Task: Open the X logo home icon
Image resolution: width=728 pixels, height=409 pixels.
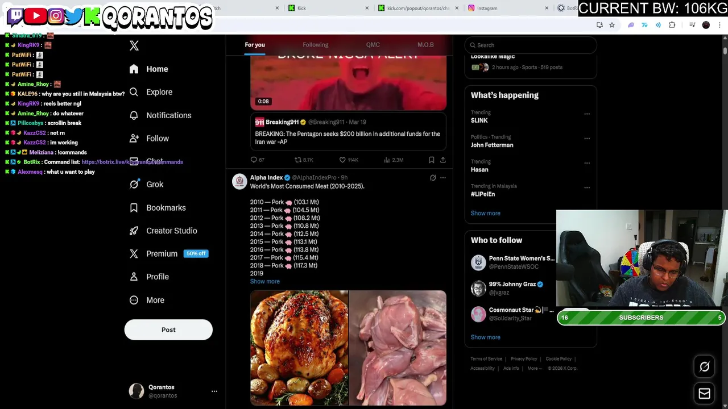Action: click(x=134, y=46)
